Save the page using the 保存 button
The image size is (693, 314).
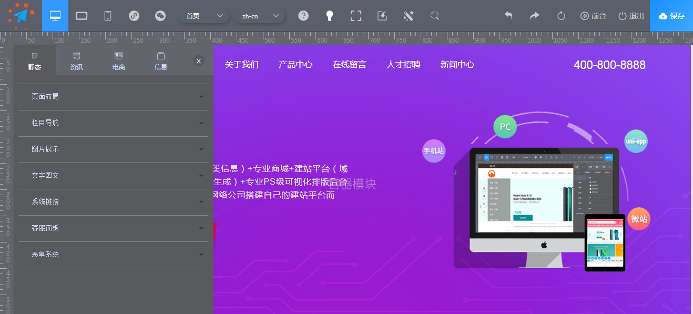[x=671, y=16]
